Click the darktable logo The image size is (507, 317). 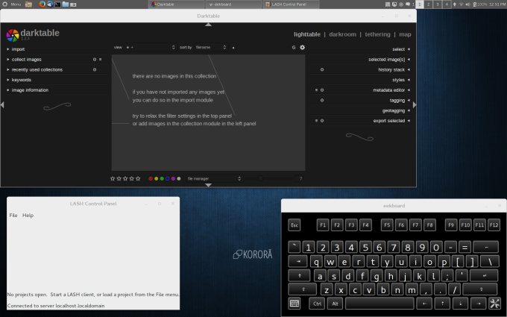[x=13, y=34]
